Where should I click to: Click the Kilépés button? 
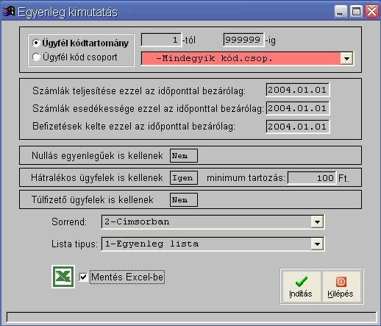[341, 286]
